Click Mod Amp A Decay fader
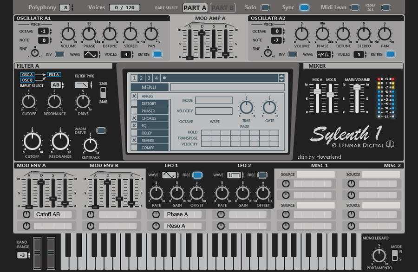The height and width of the screenshot is (272, 418). tap(202, 33)
